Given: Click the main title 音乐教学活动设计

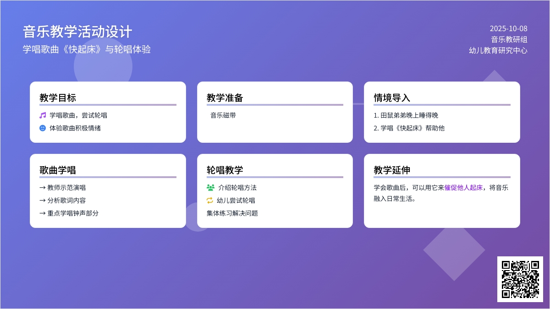Looking at the screenshot, I should pyautogui.click(x=77, y=32).
